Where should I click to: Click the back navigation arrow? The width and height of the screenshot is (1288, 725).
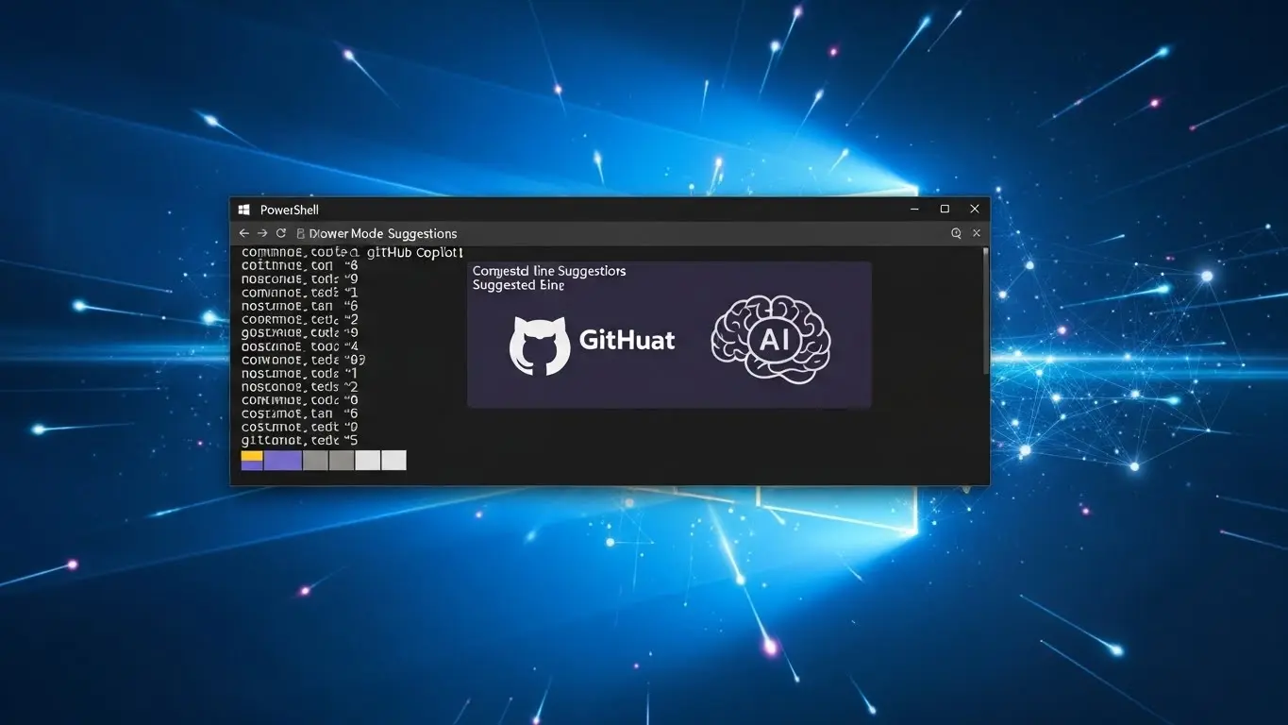243,232
